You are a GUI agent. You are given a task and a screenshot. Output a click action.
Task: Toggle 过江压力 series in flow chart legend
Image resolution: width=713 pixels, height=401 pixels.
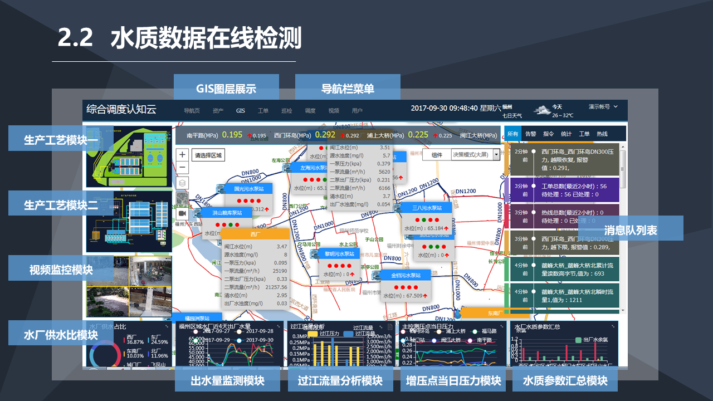click(x=324, y=334)
